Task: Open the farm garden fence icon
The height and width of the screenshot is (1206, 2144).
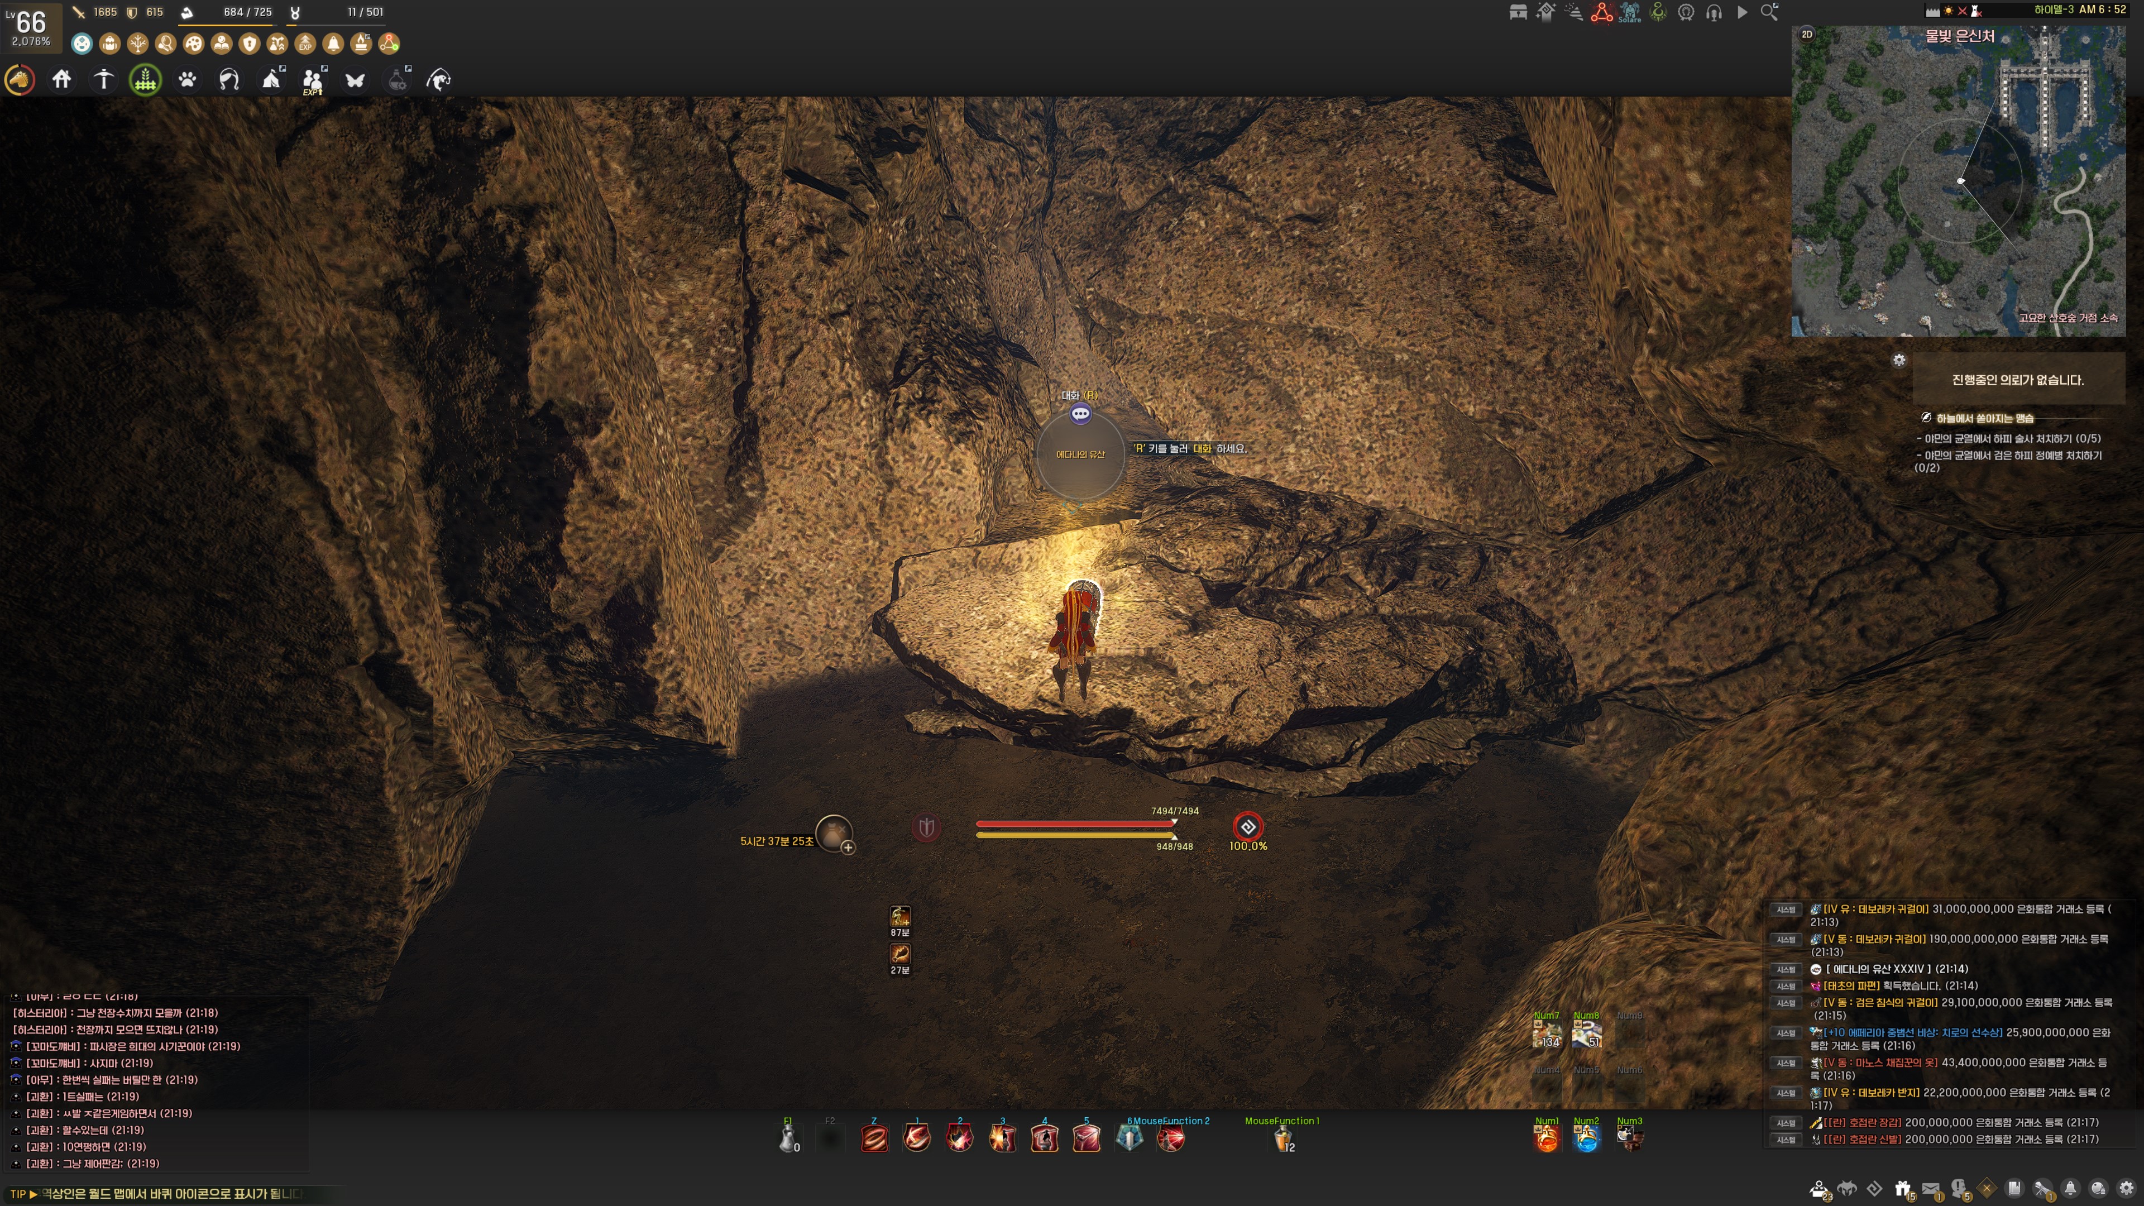Action: click(146, 80)
